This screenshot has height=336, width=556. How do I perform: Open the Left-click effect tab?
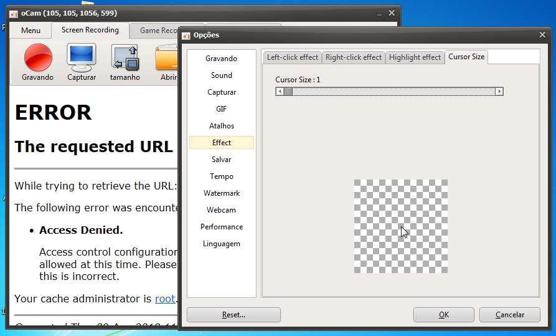coord(293,57)
